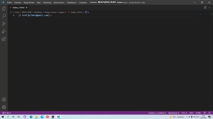The image size is (213, 119).
Task: Open Cortana circle on taskbar
Action: 13,117
